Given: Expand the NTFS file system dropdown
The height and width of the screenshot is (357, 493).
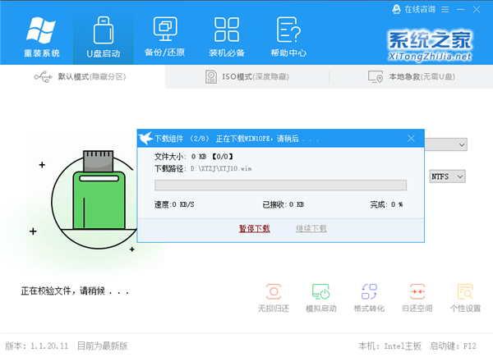Looking at the screenshot, I should point(448,176).
